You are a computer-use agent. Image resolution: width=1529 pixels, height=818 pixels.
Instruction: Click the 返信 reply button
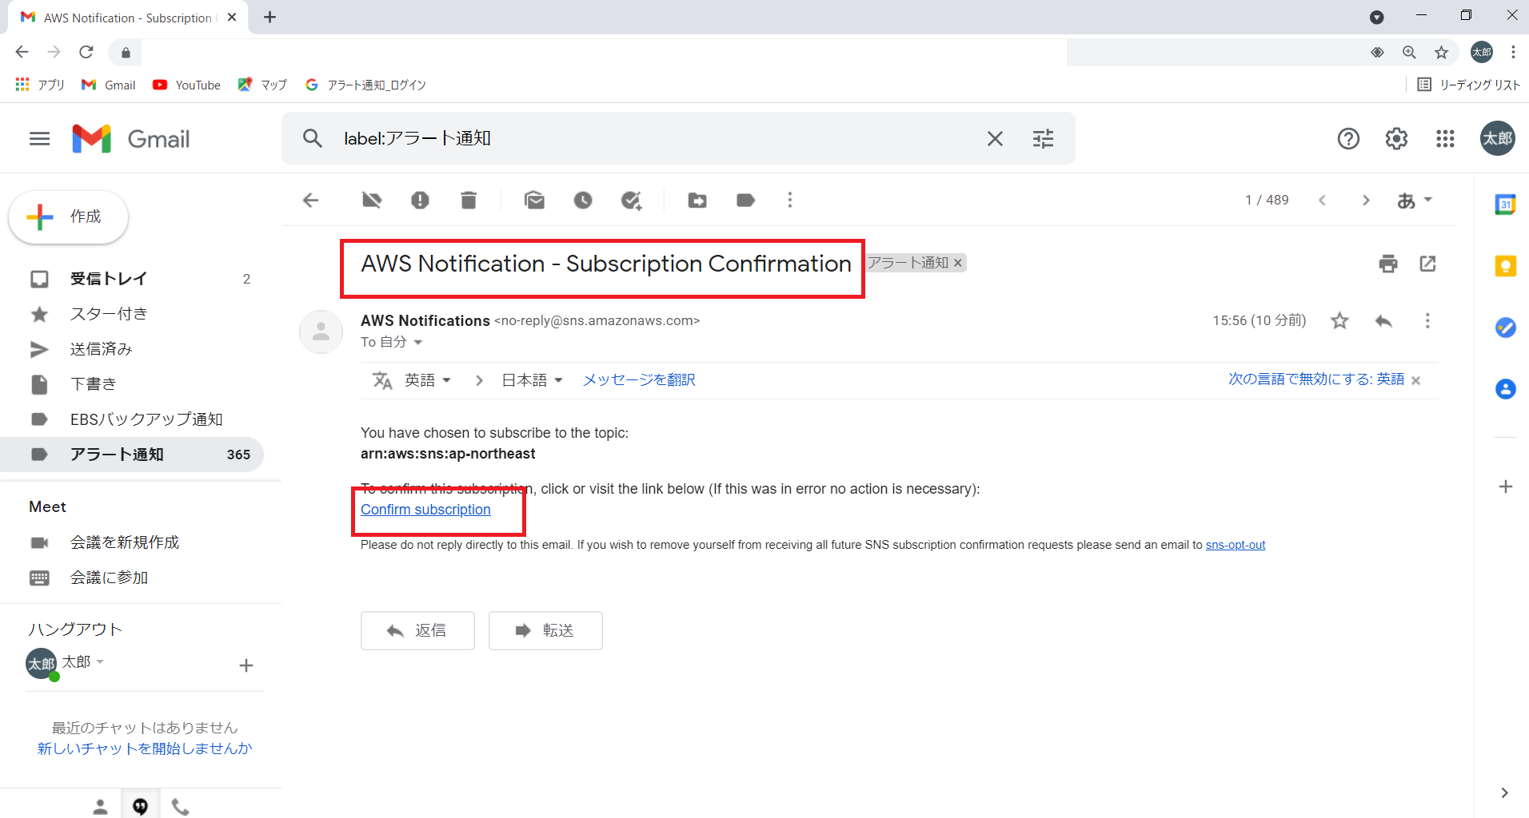pos(417,631)
